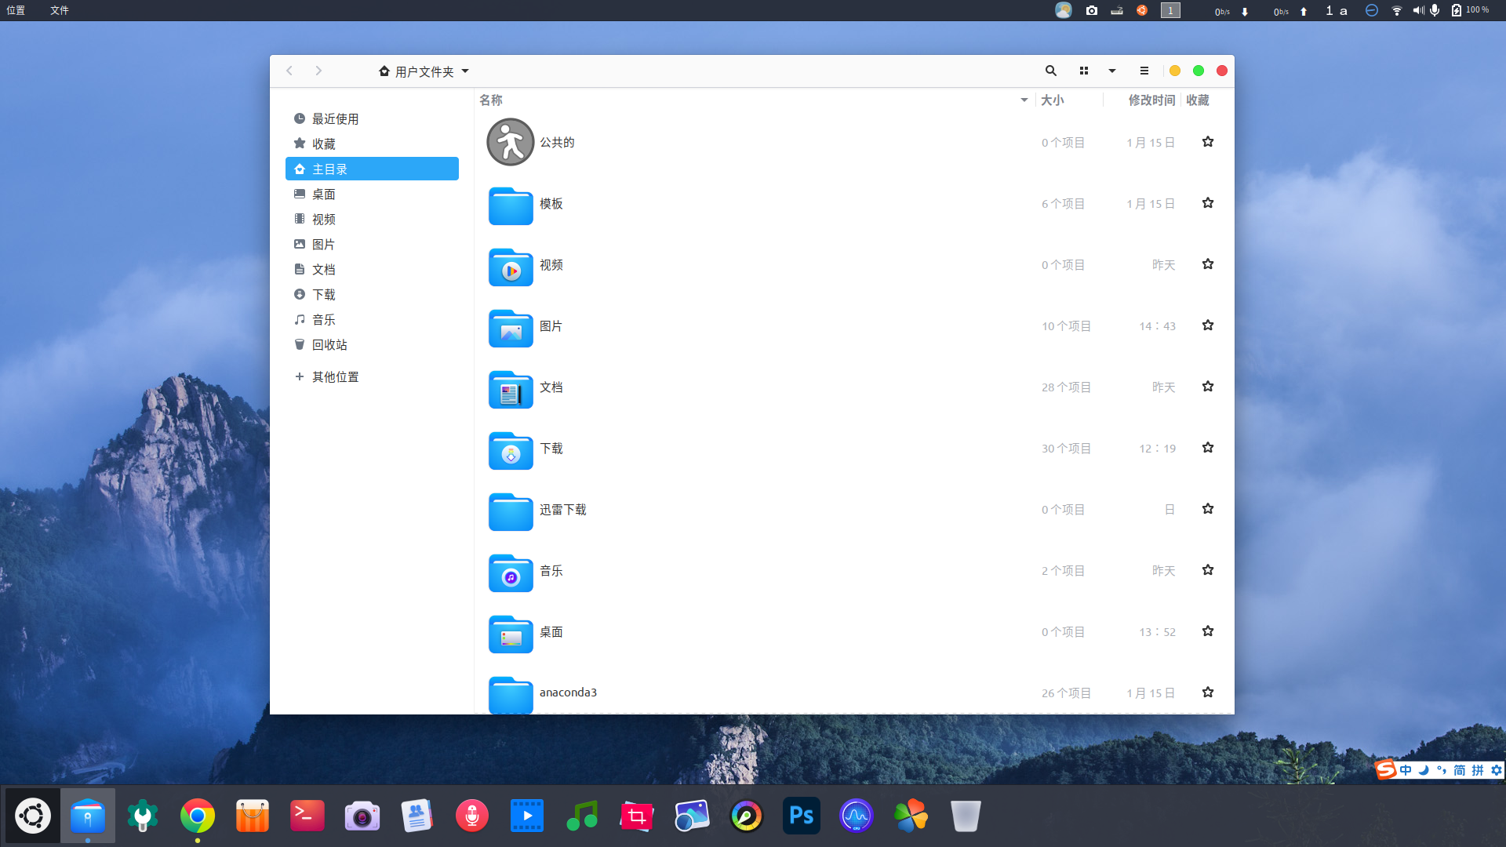1506x847 pixels.
Task: Open the 文件 menu in top bar
Action: (x=60, y=10)
